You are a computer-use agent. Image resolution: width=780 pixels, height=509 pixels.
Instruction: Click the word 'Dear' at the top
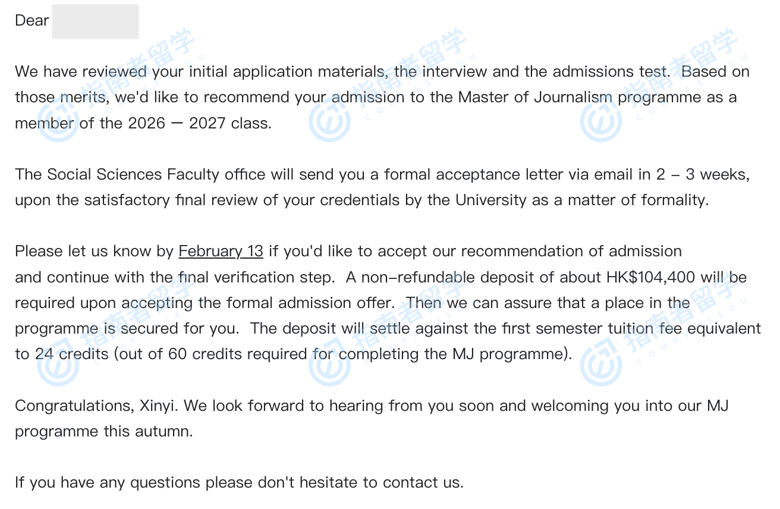click(x=32, y=21)
